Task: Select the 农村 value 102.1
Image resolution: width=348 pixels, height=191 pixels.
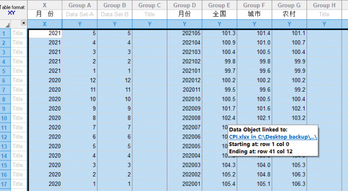Action: pos(289,108)
